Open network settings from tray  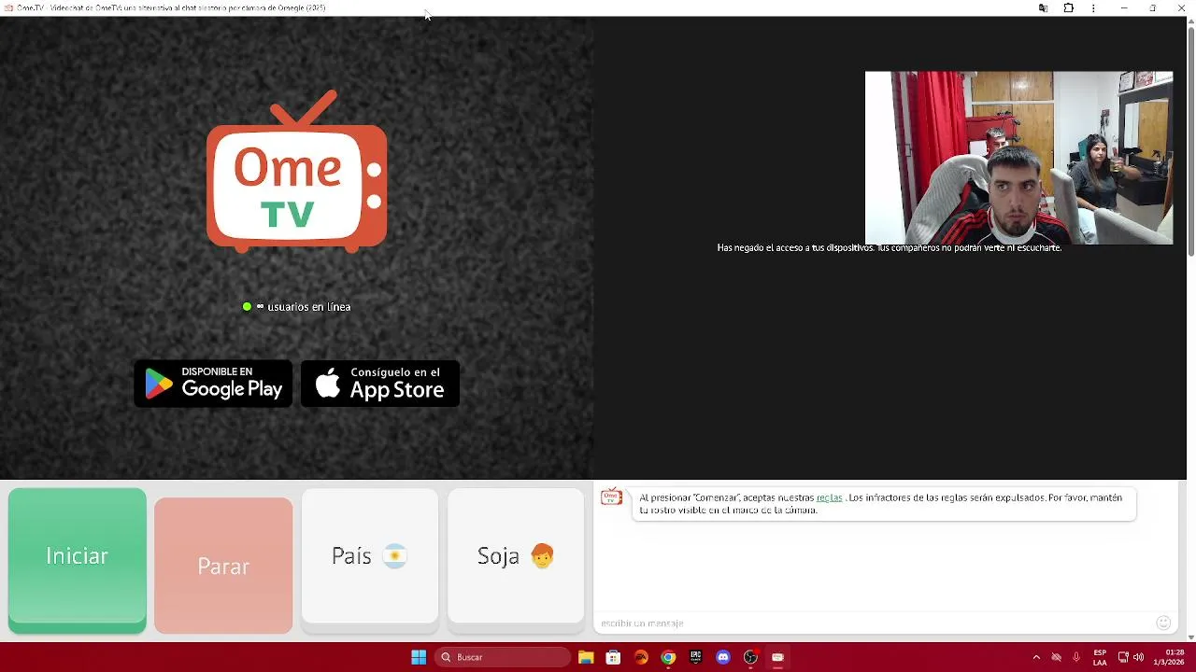1123,657
